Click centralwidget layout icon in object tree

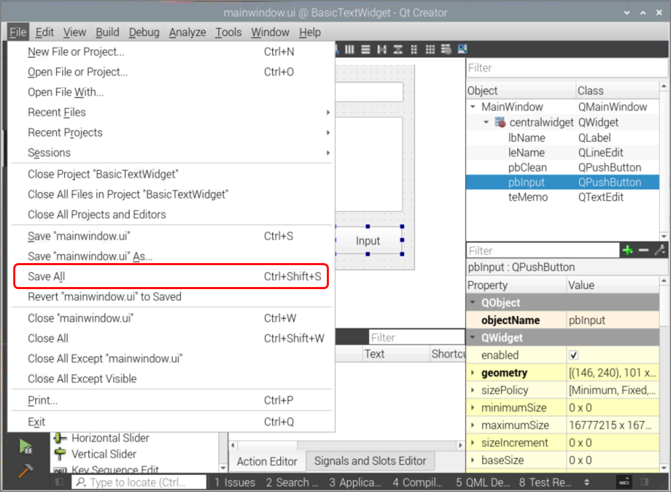pyautogui.click(x=500, y=122)
